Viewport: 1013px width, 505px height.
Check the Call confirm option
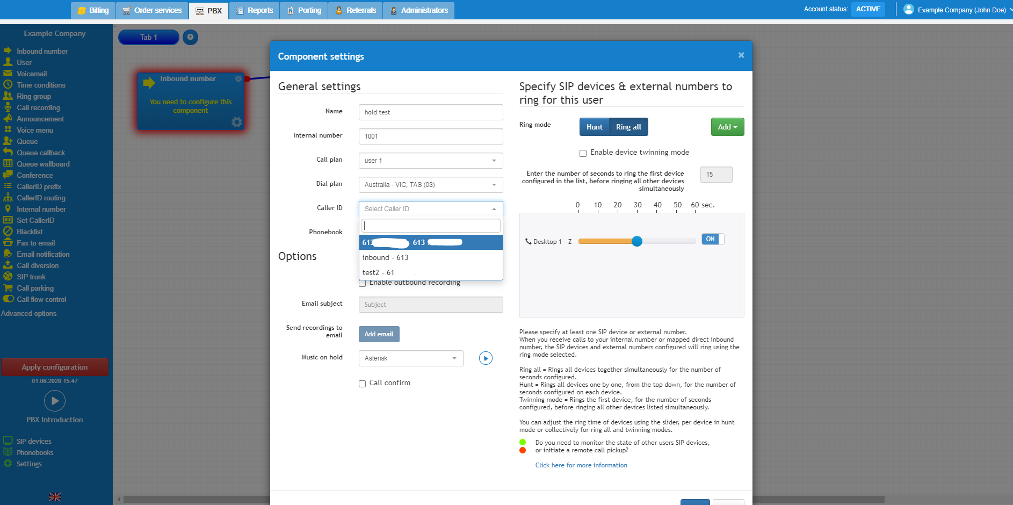pyautogui.click(x=362, y=383)
